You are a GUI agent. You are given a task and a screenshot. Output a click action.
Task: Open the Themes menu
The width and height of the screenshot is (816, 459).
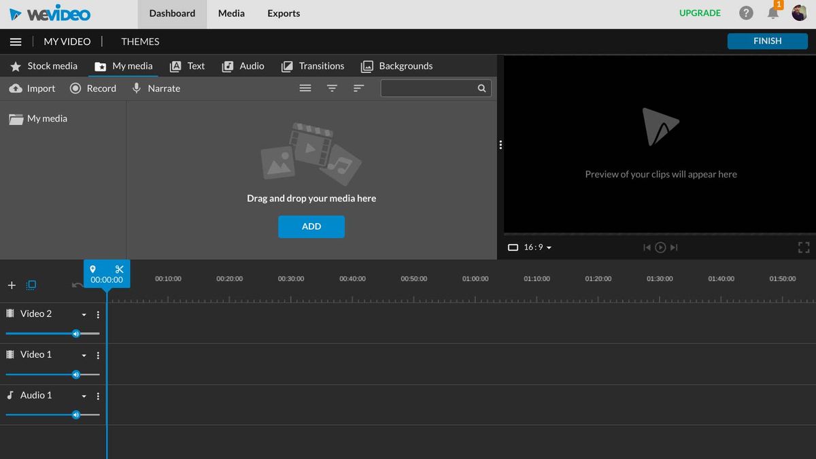pos(139,41)
